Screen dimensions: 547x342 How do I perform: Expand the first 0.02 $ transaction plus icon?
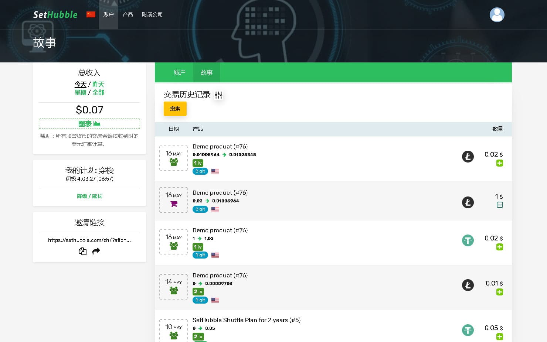click(x=499, y=163)
